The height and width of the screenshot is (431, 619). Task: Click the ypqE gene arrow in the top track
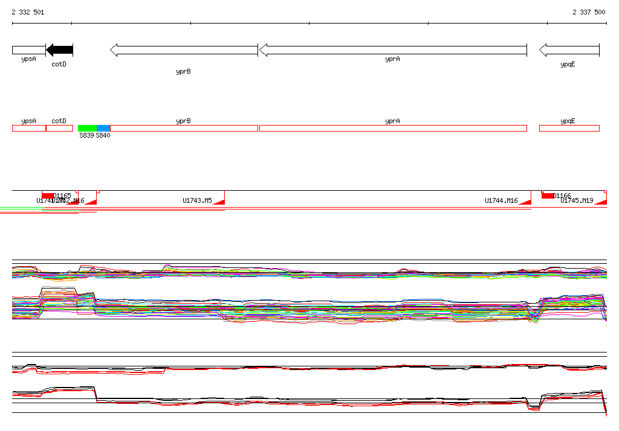pos(569,50)
